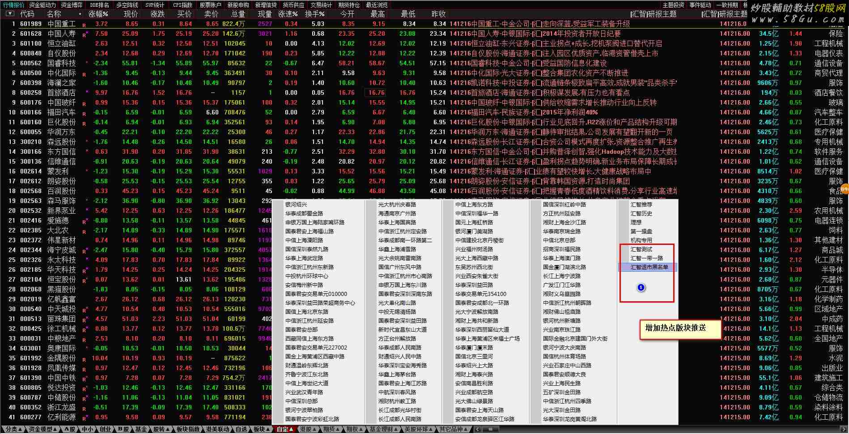849x434 pixels.
Task: Select stock row 600258 首旅酒店
Action: point(424,93)
